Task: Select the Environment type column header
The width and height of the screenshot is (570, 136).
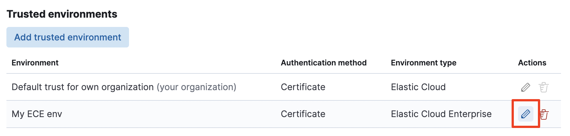Action: 423,63
